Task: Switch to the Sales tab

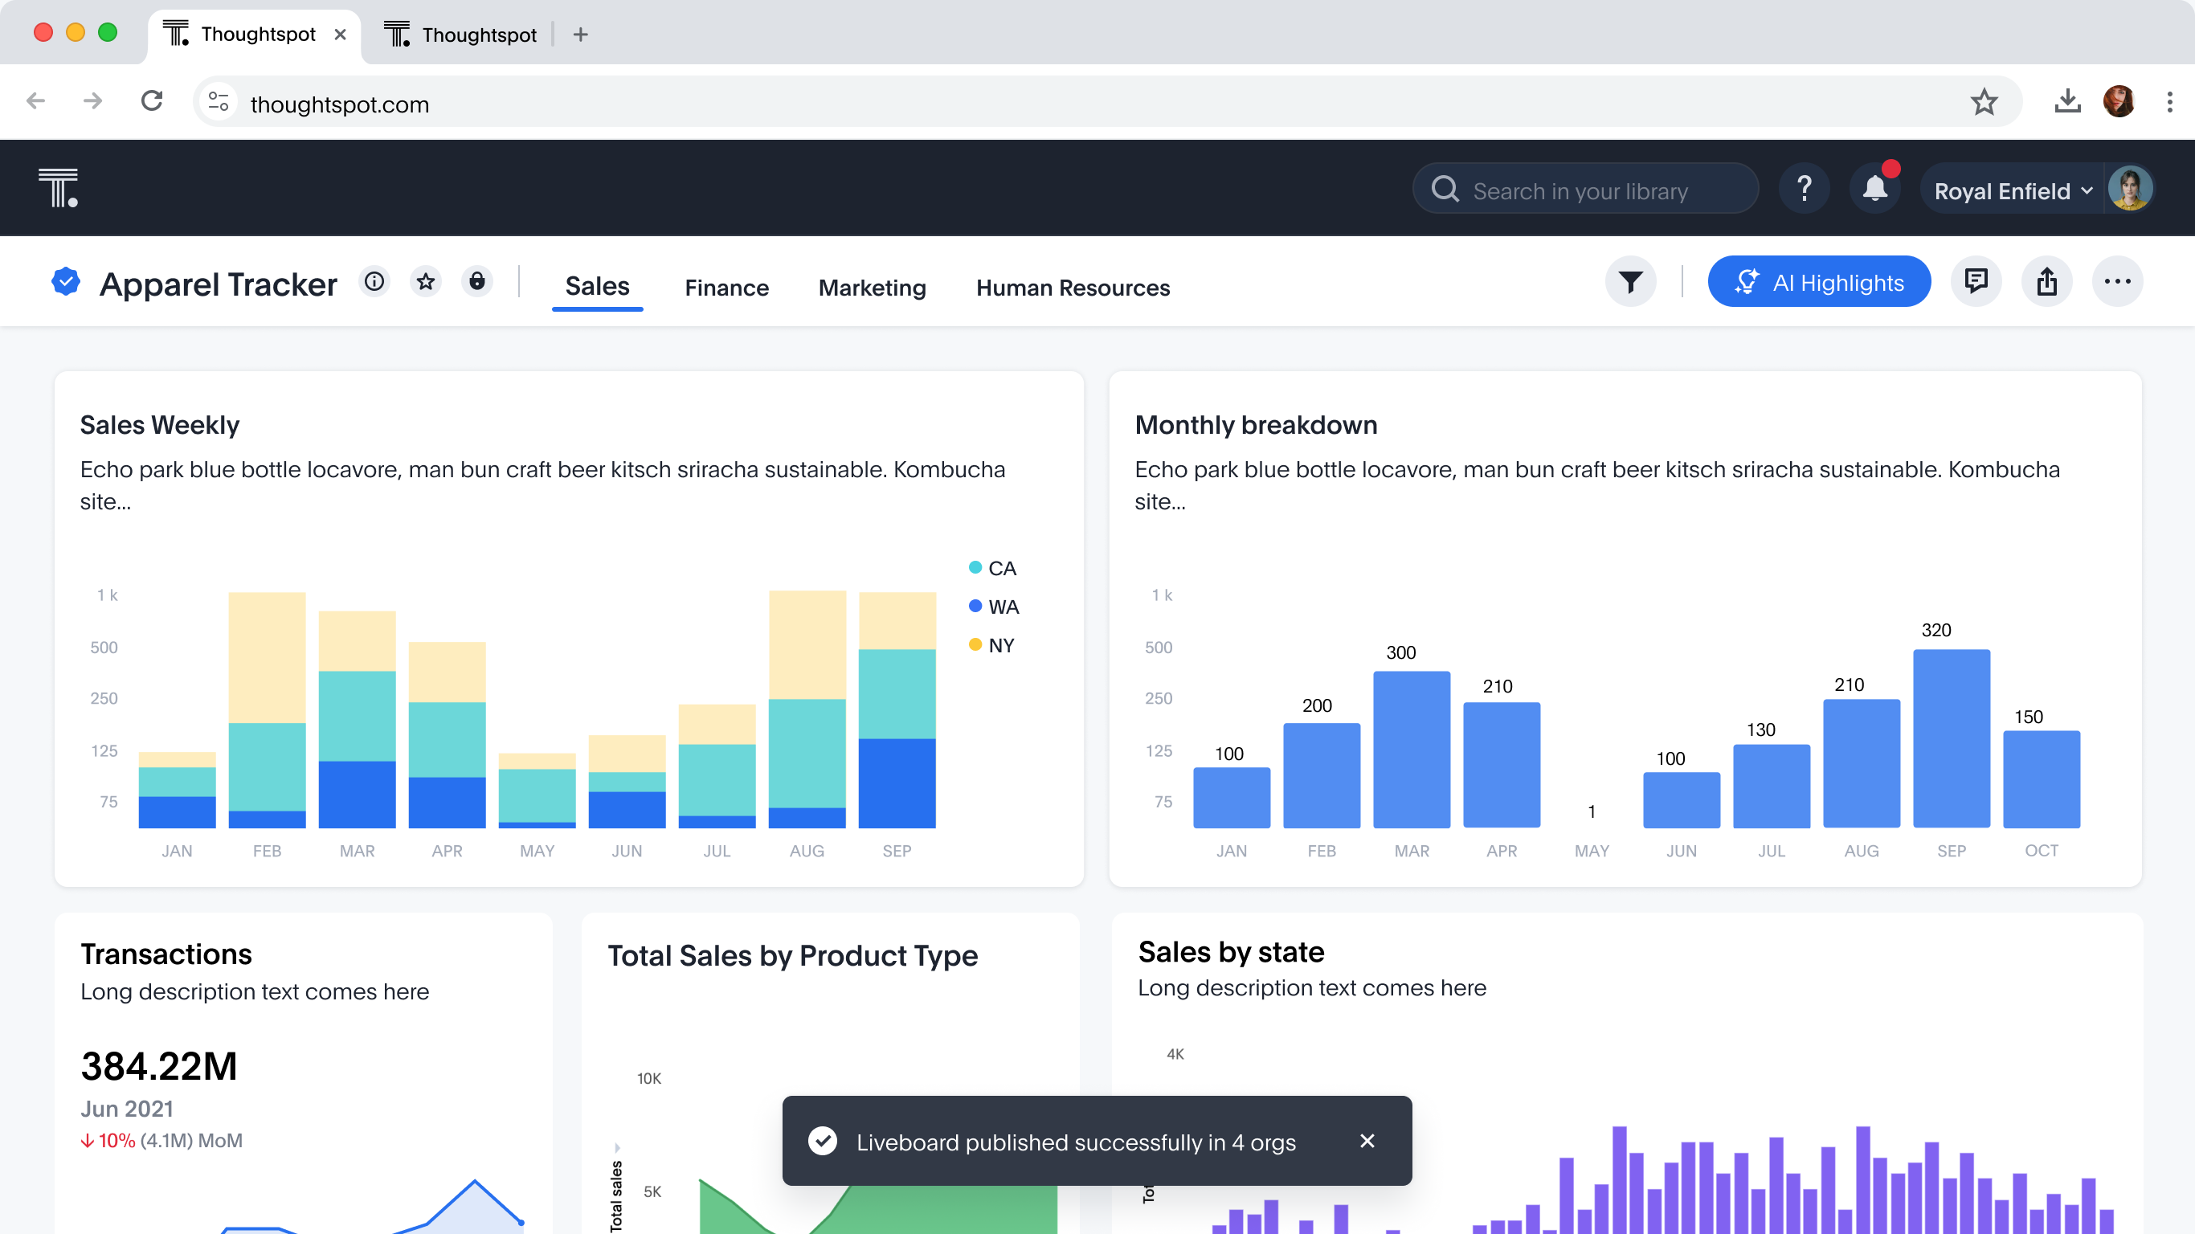Action: tap(597, 287)
